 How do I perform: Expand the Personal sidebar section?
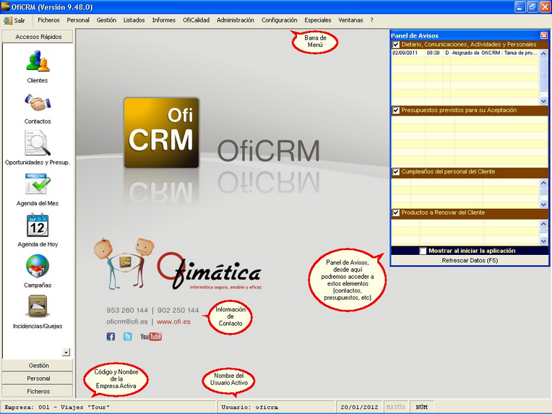(x=38, y=379)
